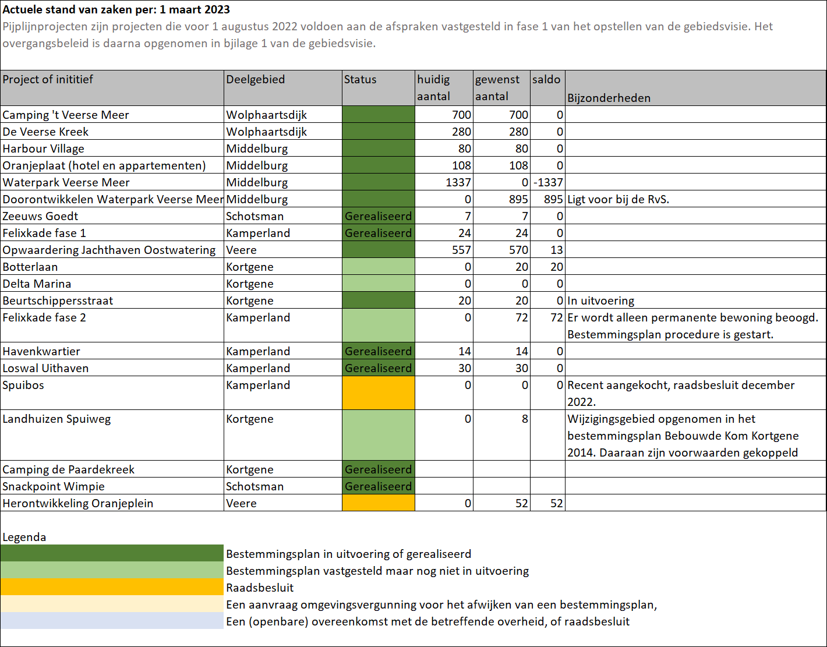Pick the dark green legend swatch
The image size is (827, 647).
coord(112,553)
